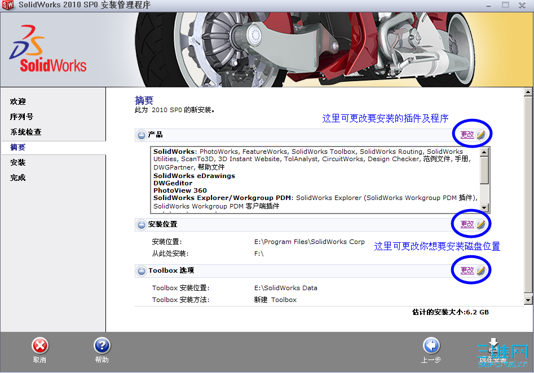Select 欢迎 step in sidebar
The height and width of the screenshot is (373, 534).
pyautogui.click(x=17, y=101)
